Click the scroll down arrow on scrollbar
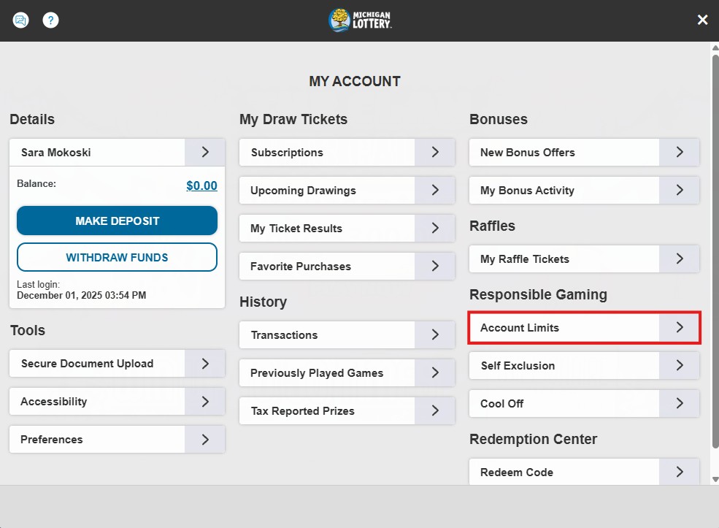Image resolution: width=719 pixels, height=528 pixels. 715,479
